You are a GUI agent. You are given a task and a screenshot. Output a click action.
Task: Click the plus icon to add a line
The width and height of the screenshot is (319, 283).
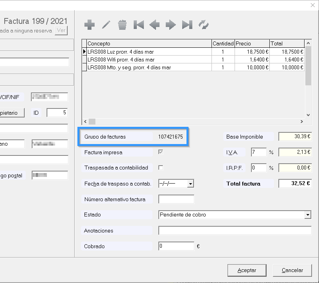coord(90,25)
